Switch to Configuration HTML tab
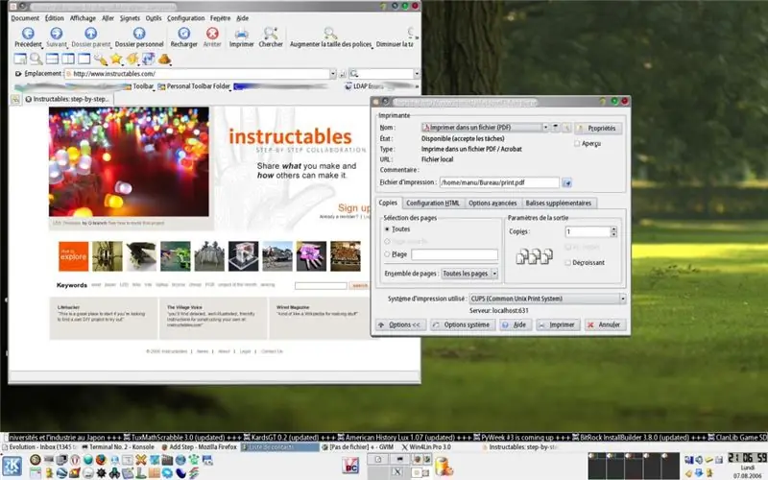The height and width of the screenshot is (480, 768). [433, 203]
